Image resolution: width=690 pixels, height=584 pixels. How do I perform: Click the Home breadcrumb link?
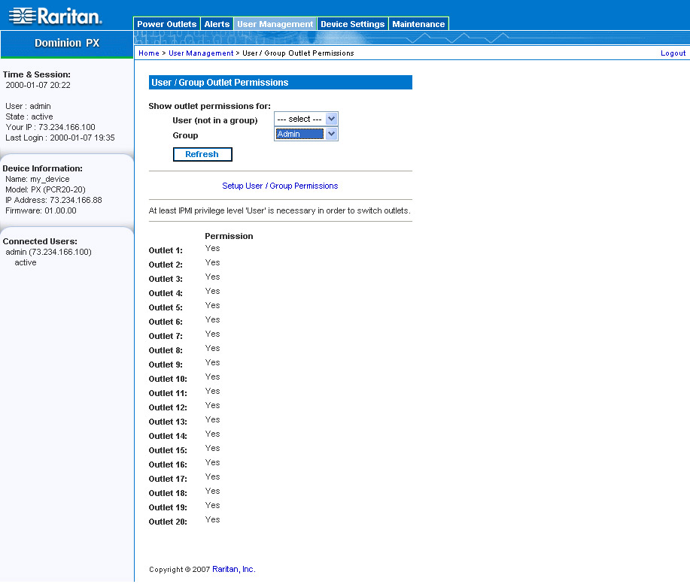coord(148,53)
